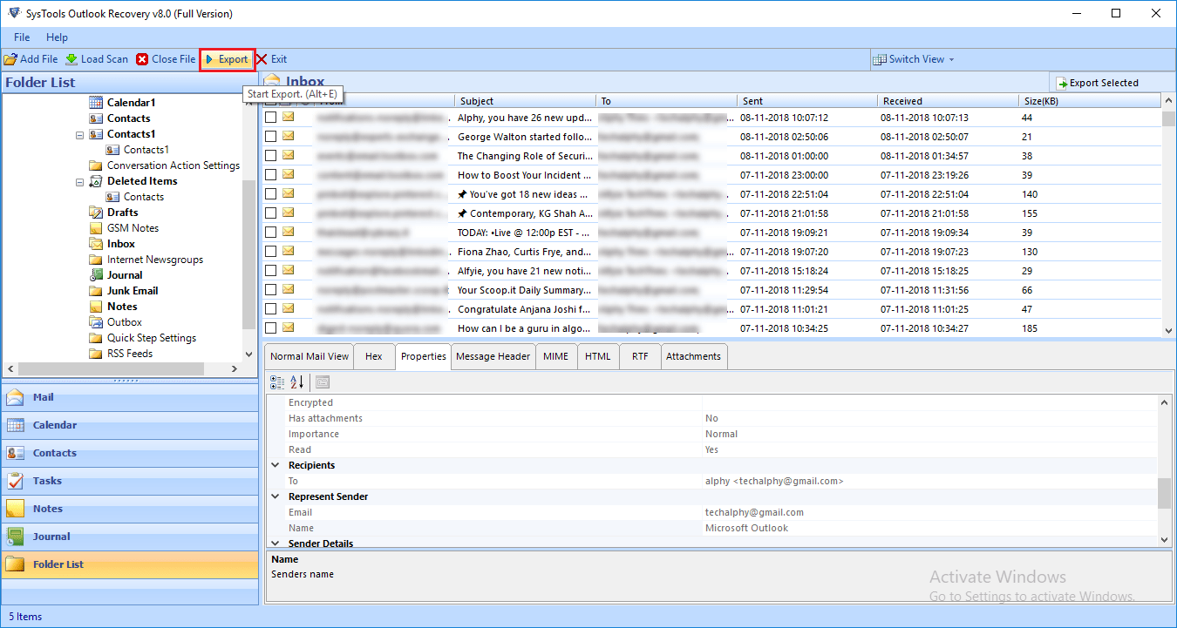The width and height of the screenshot is (1177, 628).
Task: Open the Junk Email folder
Action: coord(133,291)
